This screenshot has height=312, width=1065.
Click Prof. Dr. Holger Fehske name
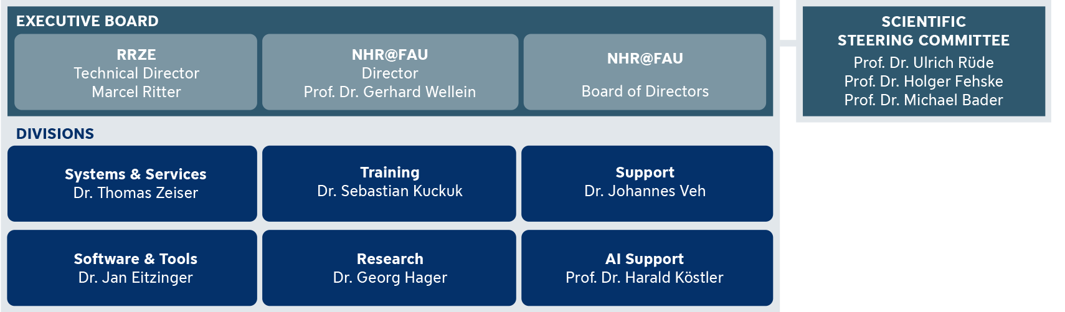[924, 82]
